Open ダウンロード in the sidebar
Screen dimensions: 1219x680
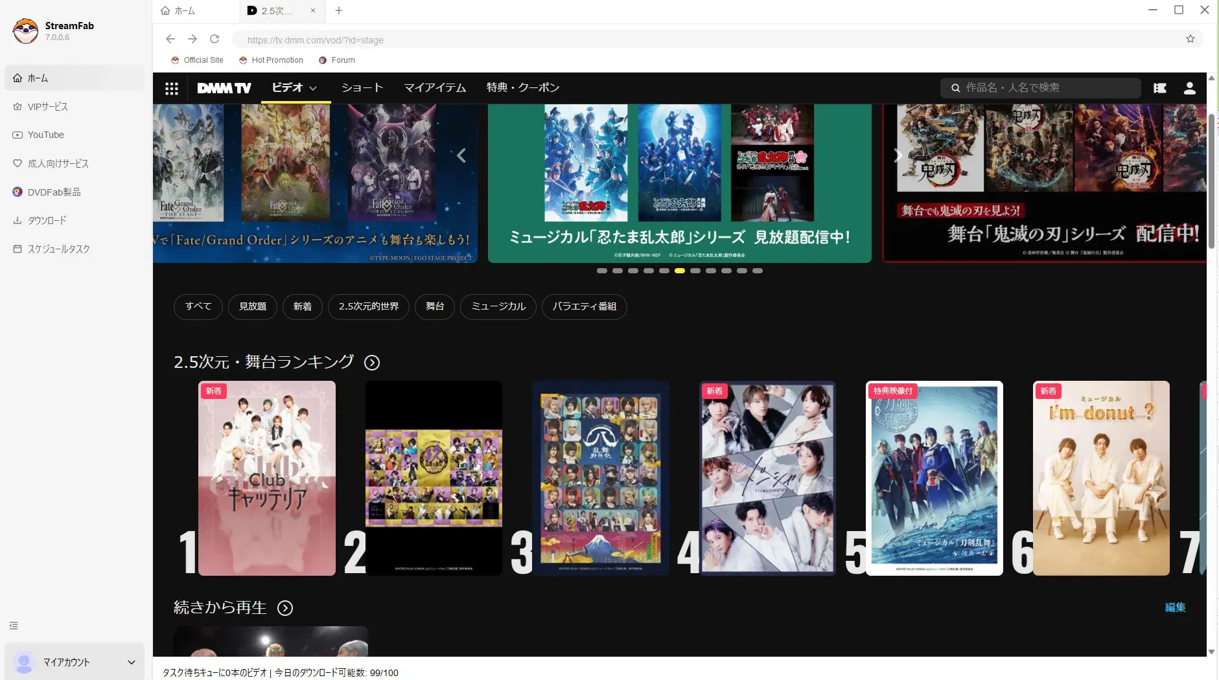coord(74,220)
